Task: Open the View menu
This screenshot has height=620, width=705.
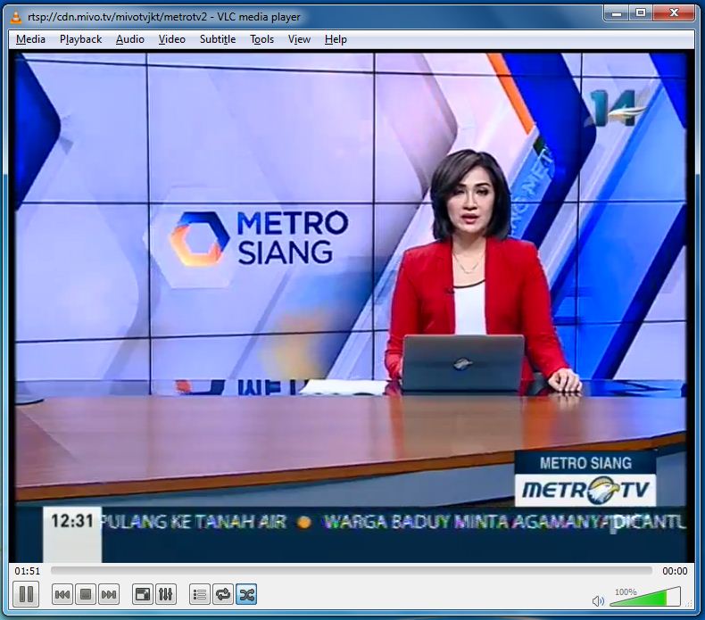Action: [299, 39]
